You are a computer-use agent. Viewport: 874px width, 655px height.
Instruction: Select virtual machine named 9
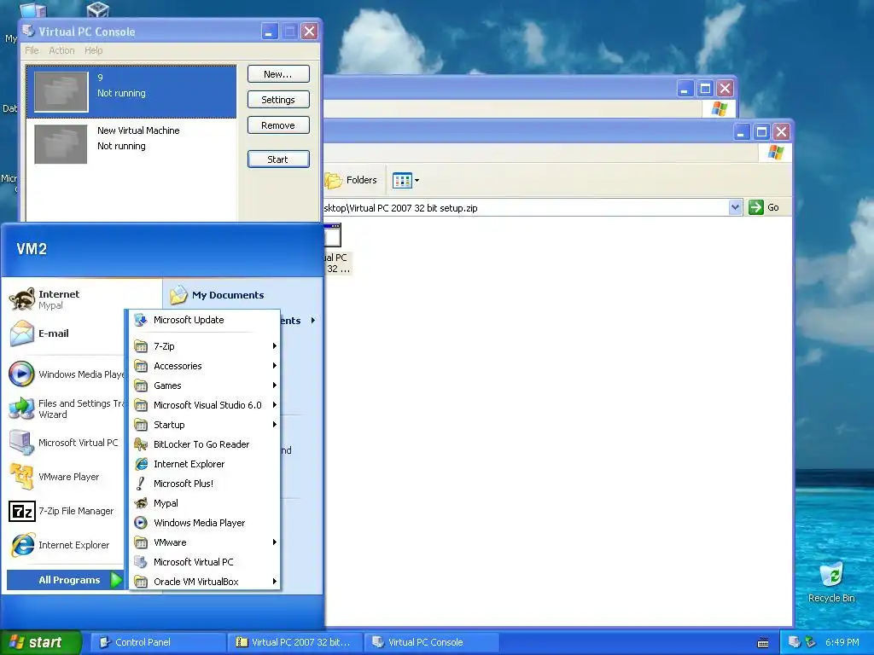click(x=131, y=91)
